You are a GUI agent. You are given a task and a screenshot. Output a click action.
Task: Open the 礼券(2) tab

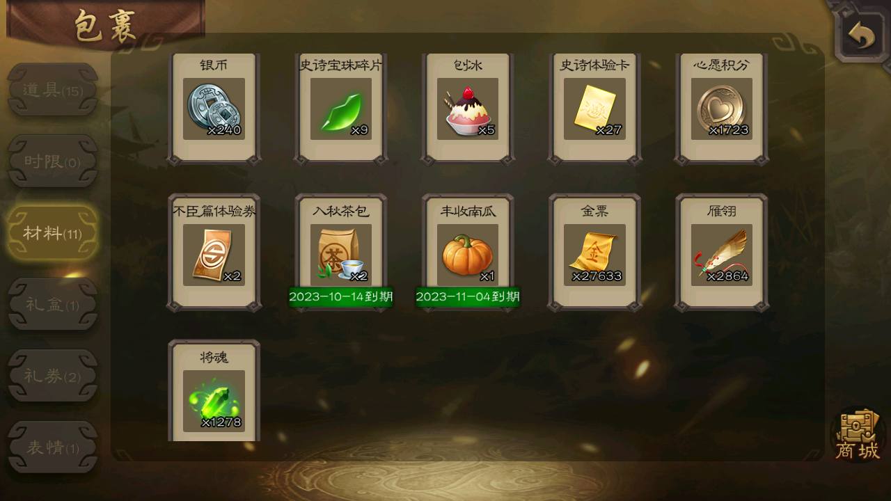[53, 376]
